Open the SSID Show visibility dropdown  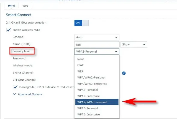coord(134,44)
